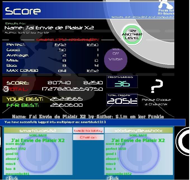
Task: Click song name in xXxSexyBeastxXx panel
Action: (x=138, y=140)
